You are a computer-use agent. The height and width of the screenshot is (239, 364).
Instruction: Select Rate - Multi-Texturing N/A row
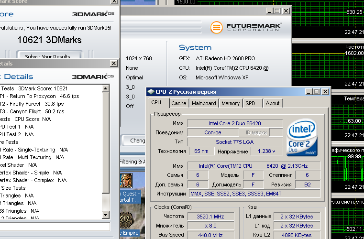51,157
